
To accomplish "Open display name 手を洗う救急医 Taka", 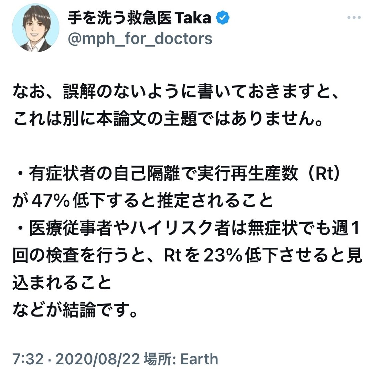I will click(x=139, y=18).
